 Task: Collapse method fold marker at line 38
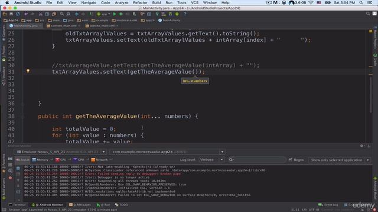coord(23,117)
